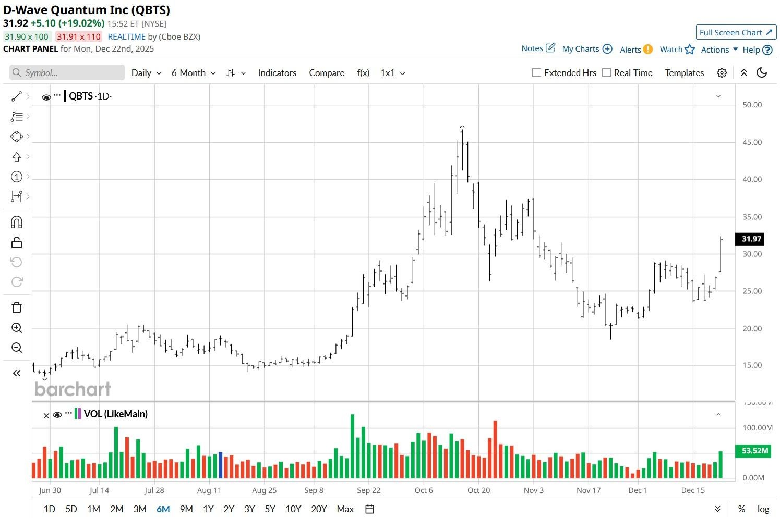Screen dimensions: 780x518
Task: Click the REALTIME link
Action: pos(127,36)
